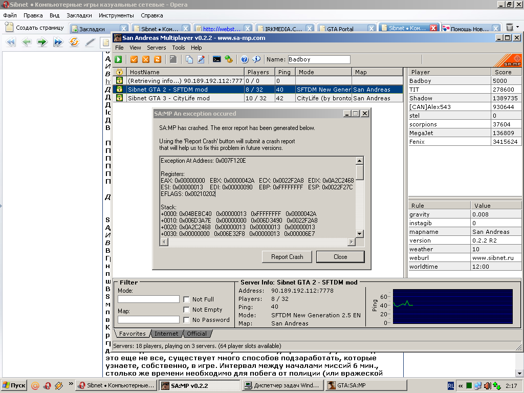Viewport: 524px width, 393px height.
Task: Click the dark gray page icon in SA-MP toolbar
Action: point(173,59)
